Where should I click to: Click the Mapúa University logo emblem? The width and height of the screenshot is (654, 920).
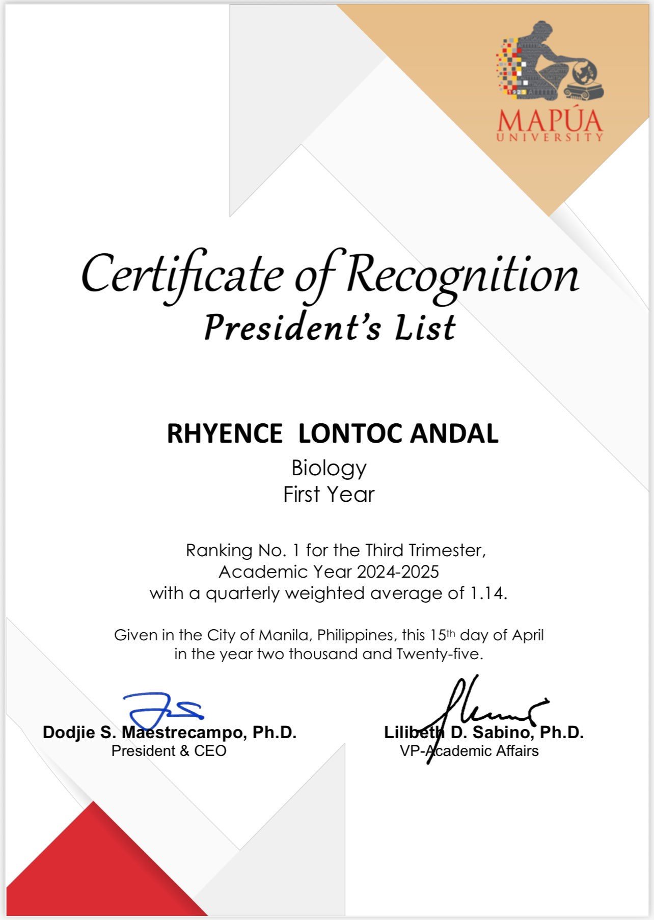(x=550, y=60)
